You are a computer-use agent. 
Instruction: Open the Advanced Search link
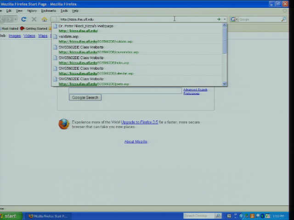[195, 90]
